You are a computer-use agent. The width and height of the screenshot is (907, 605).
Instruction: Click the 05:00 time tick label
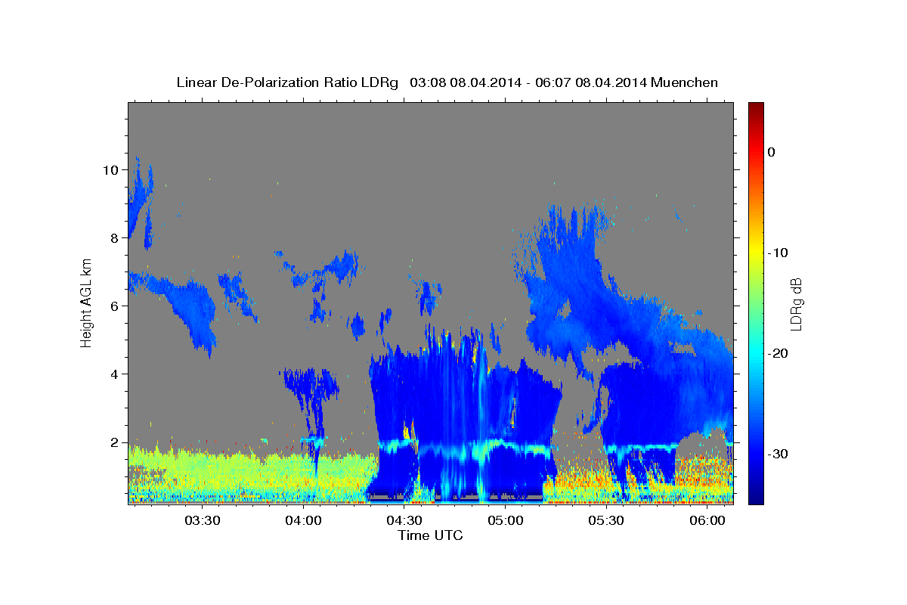(x=506, y=521)
